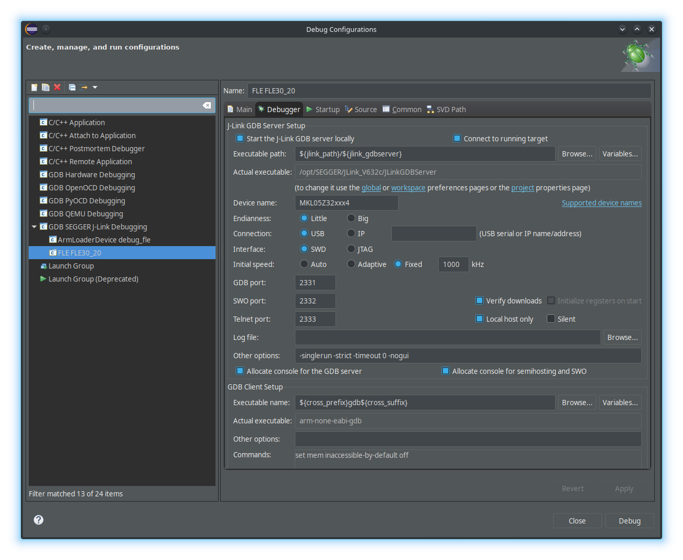The width and height of the screenshot is (683, 560).
Task: Select Fixed initial speed option
Action: 398,264
